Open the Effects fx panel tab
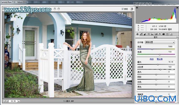 pos(160,34)
